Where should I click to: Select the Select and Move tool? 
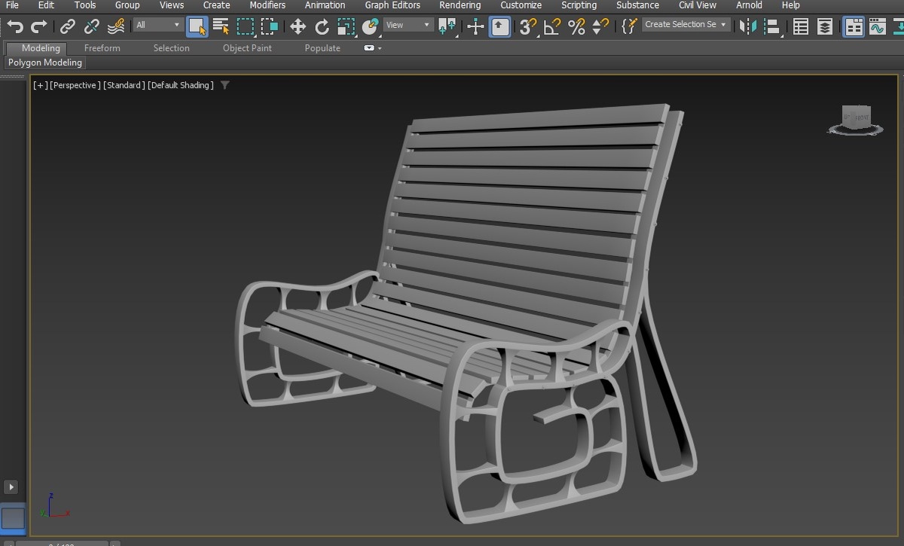point(298,26)
